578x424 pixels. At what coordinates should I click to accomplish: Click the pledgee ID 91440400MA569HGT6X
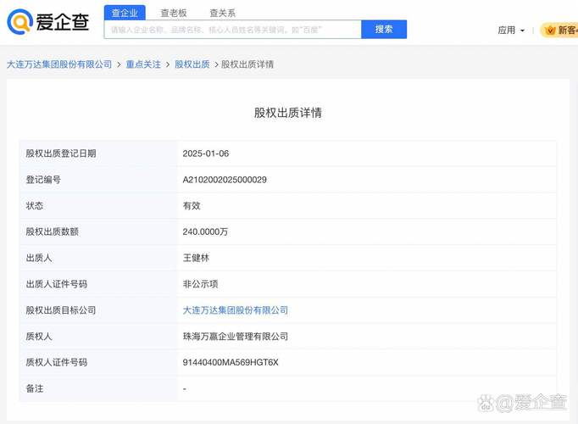click(x=231, y=362)
